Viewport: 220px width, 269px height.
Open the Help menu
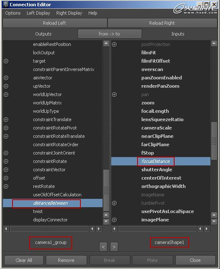93,13
